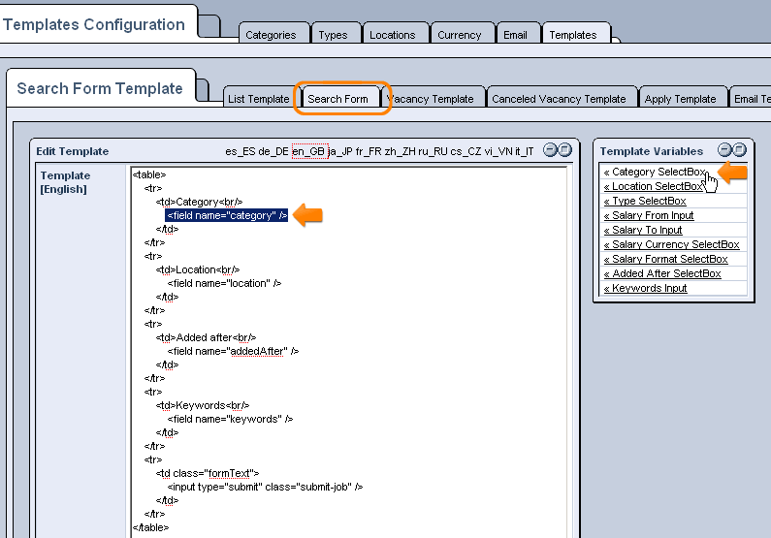Switch the template language to ja_JP
The image size is (771, 538).
tap(340, 151)
